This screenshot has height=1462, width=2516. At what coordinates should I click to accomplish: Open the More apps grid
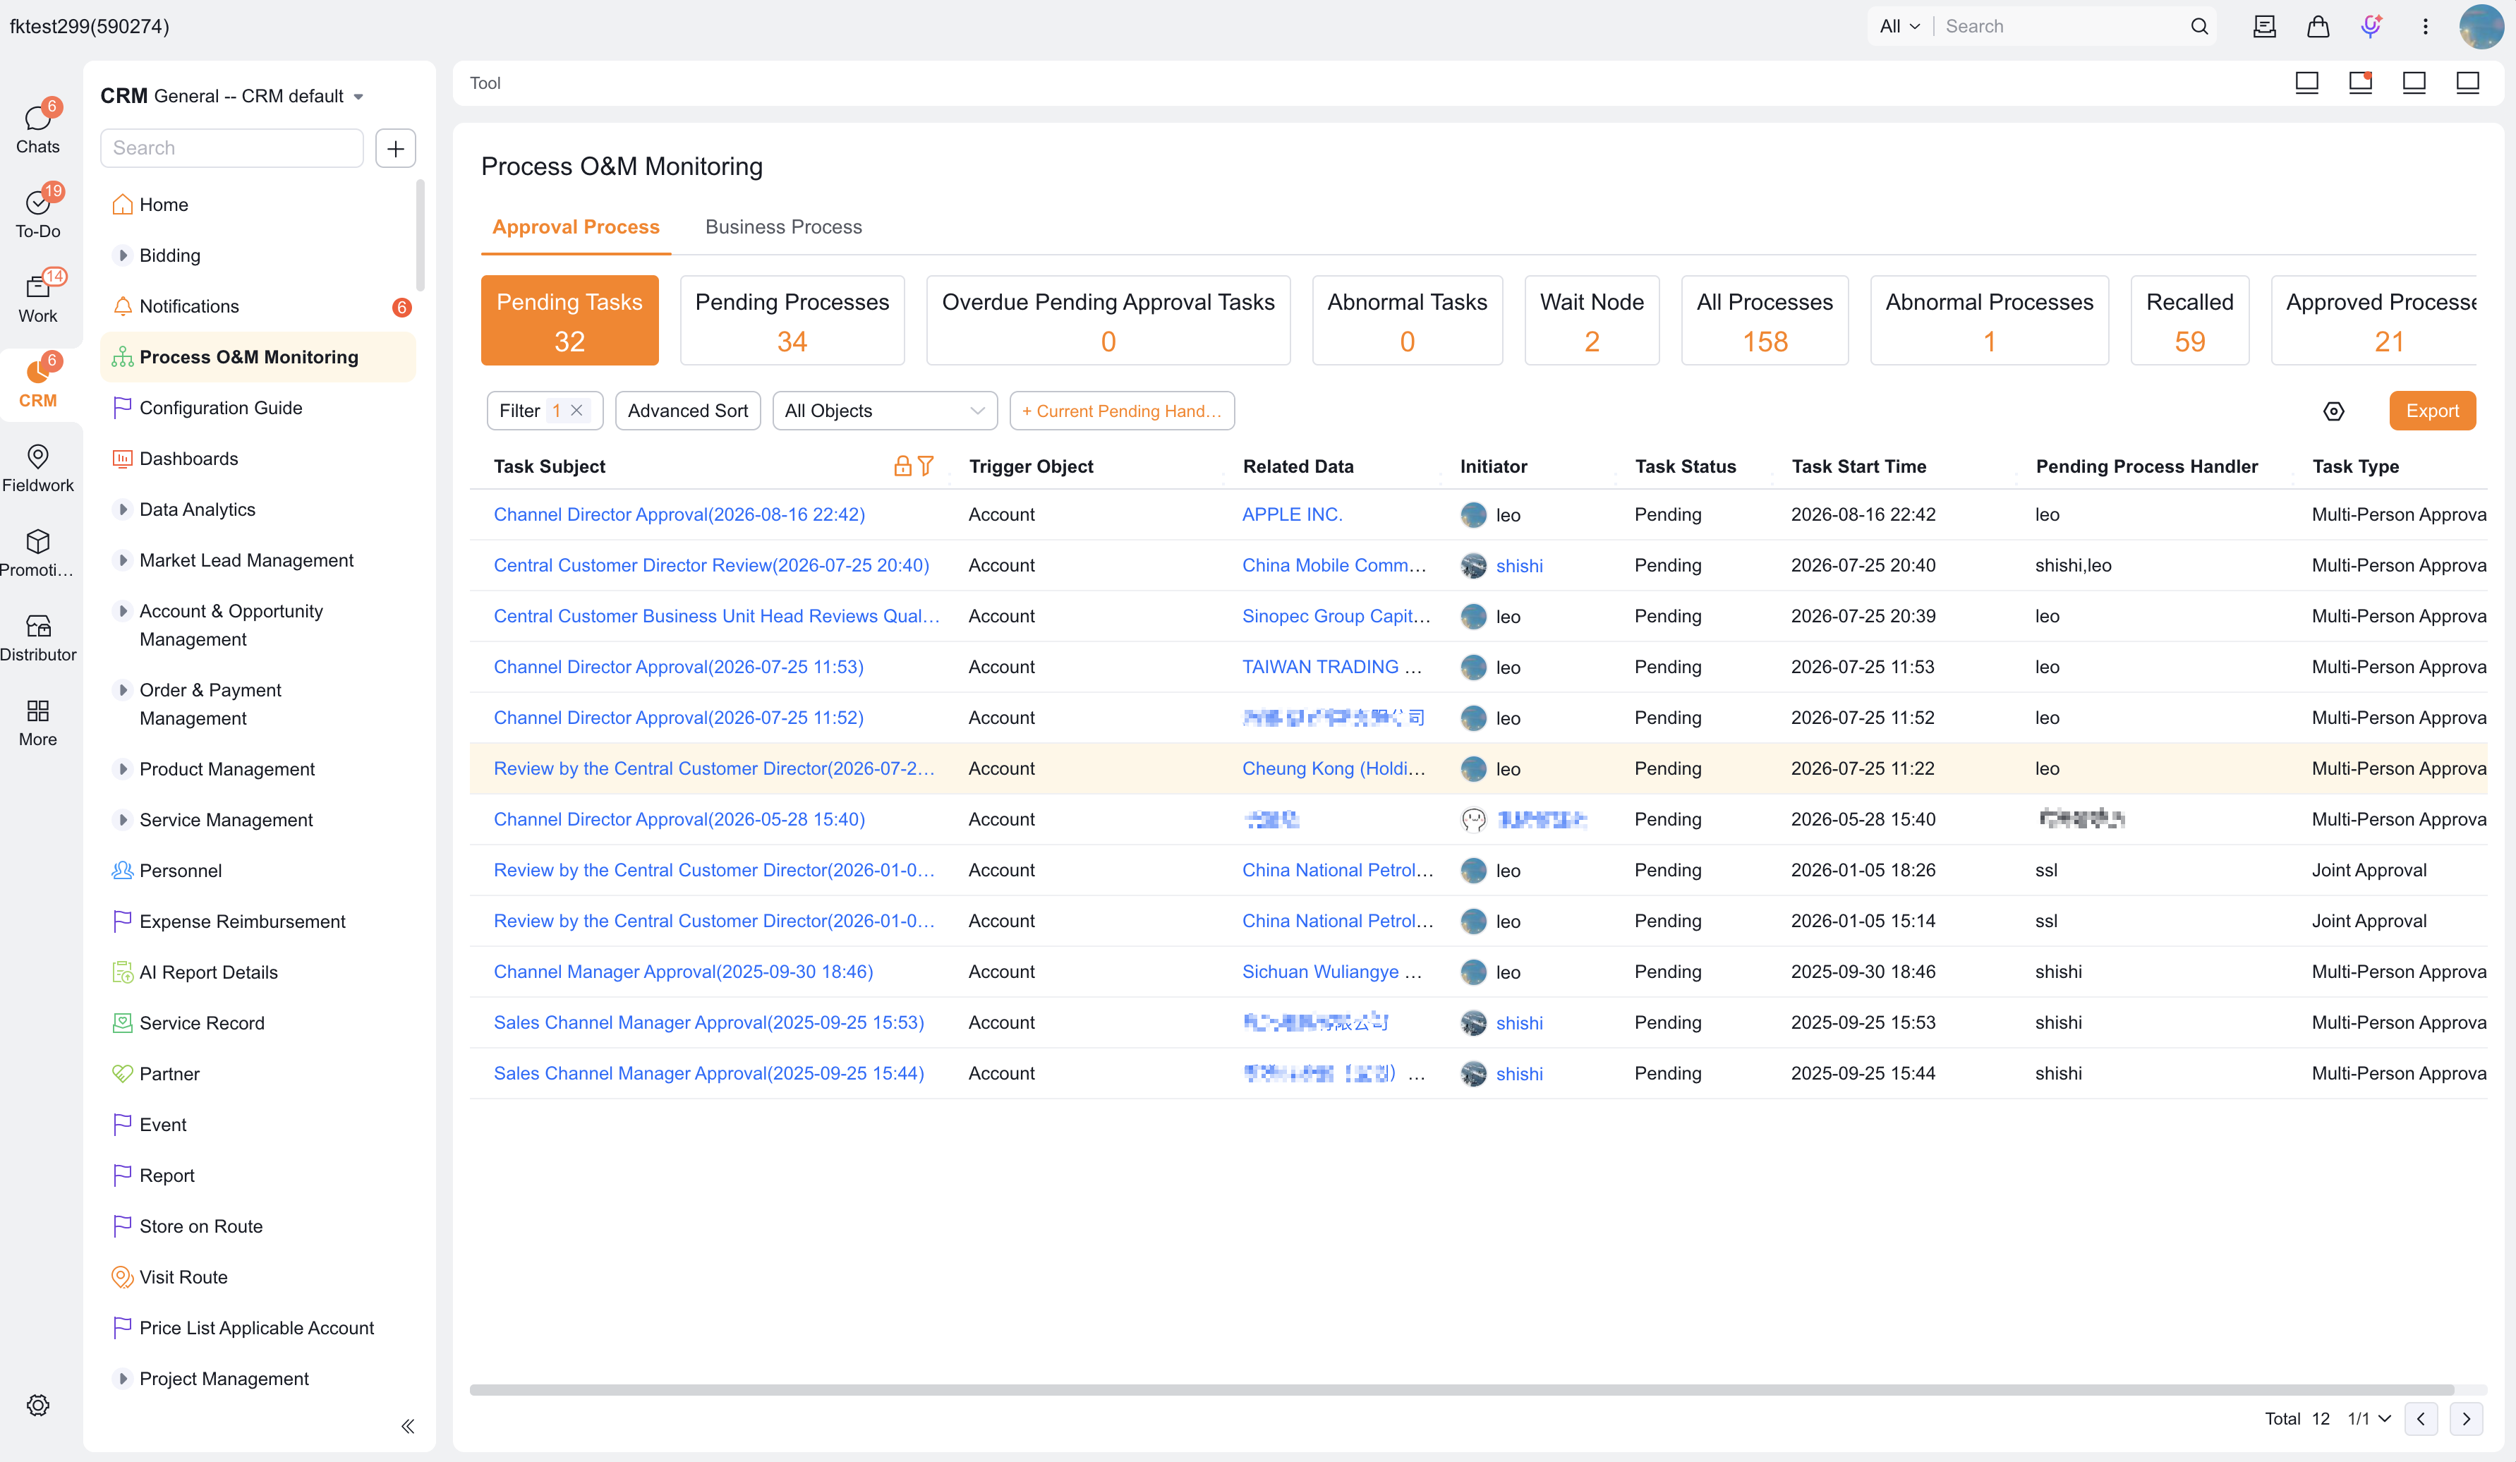(38, 722)
